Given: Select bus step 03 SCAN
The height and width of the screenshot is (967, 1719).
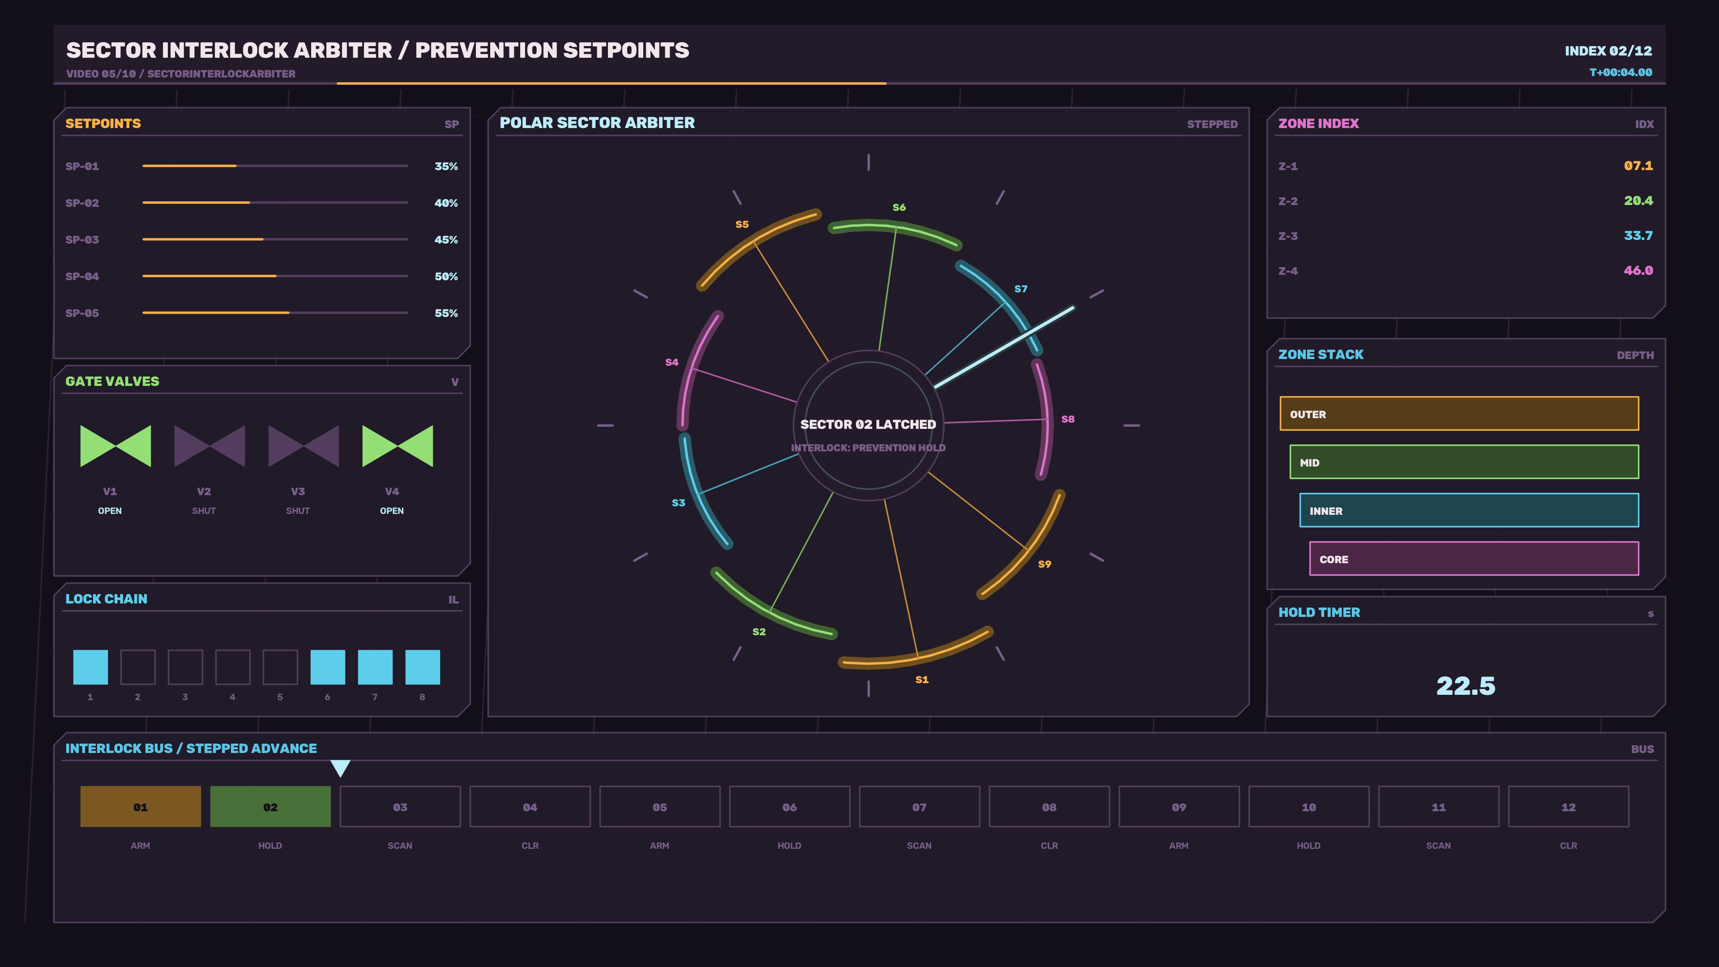Looking at the screenshot, I should (400, 807).
